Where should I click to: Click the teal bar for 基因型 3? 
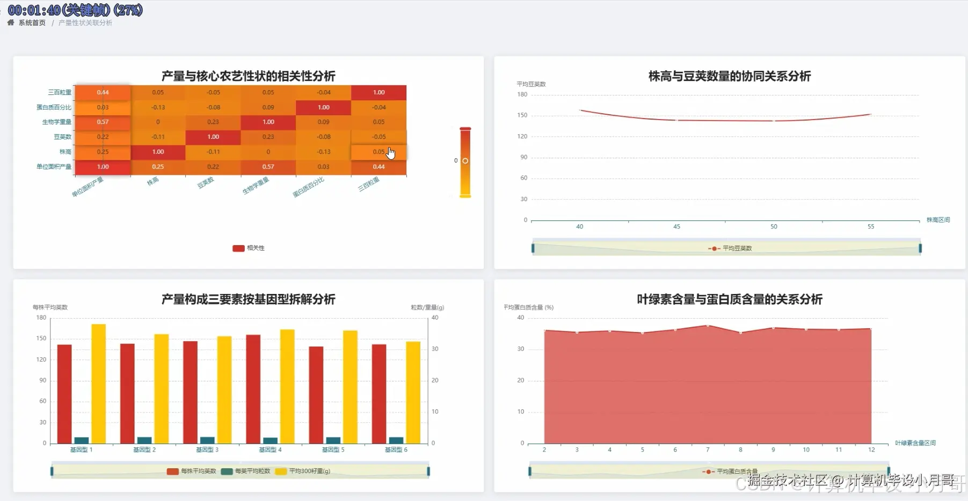point(207,440)
